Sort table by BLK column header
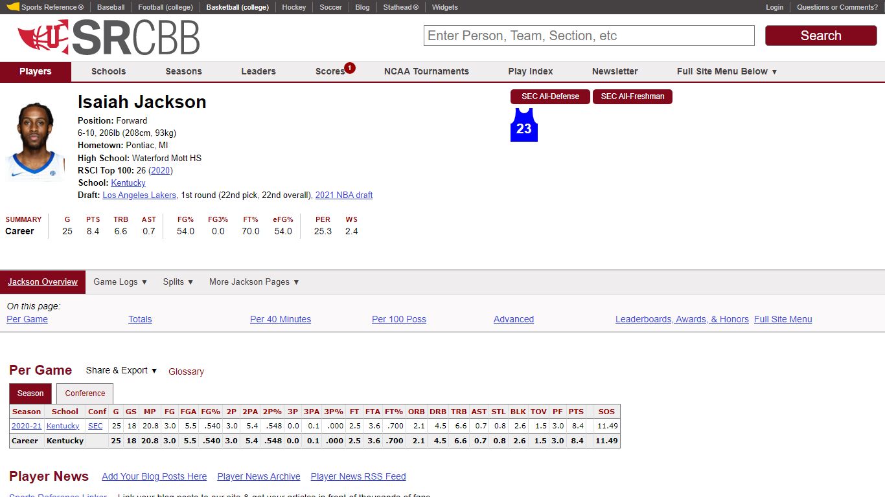Screen dimensions: 885x497 point(518,412)
